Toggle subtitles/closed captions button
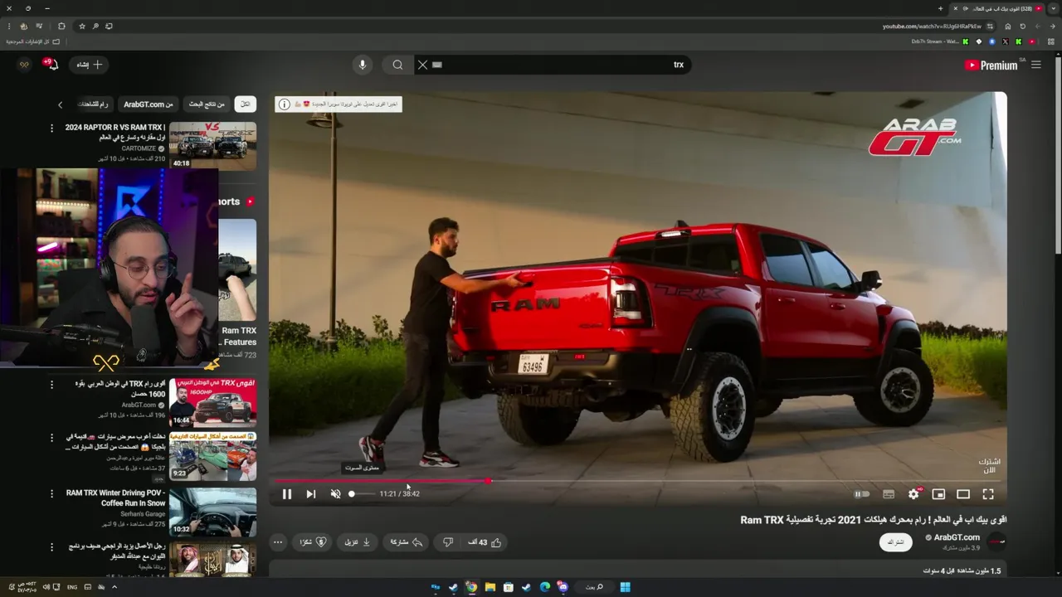Image resolution: width=1062 pixels, height=597 pixels. [x=889, y=494]
